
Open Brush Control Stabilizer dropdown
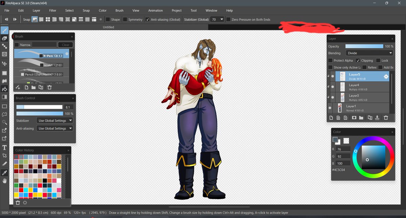coord(54,120)
